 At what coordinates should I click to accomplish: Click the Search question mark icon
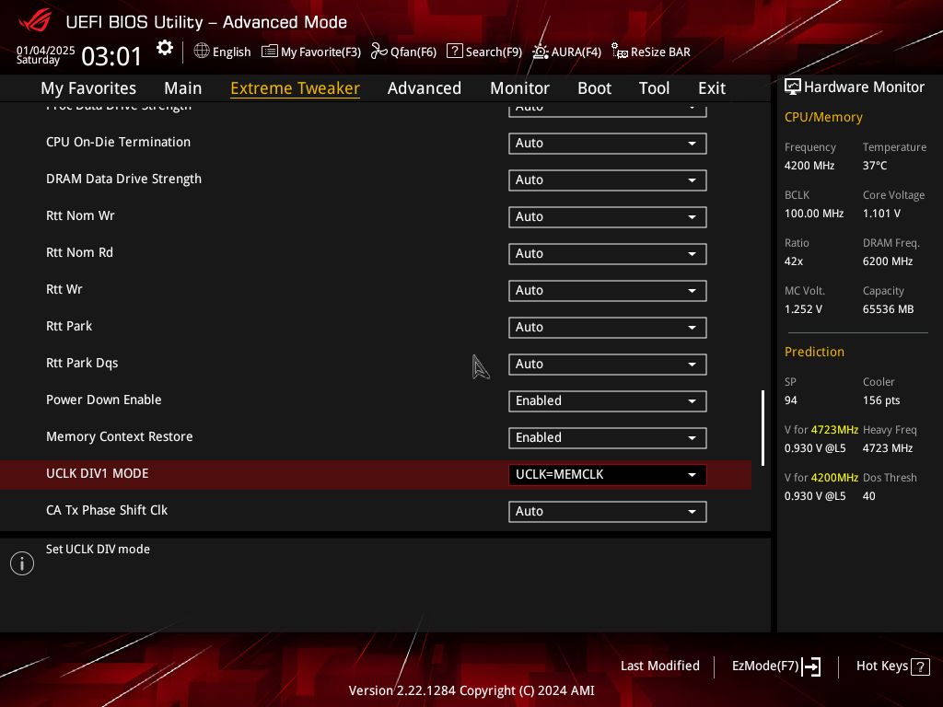coord(455,52)
